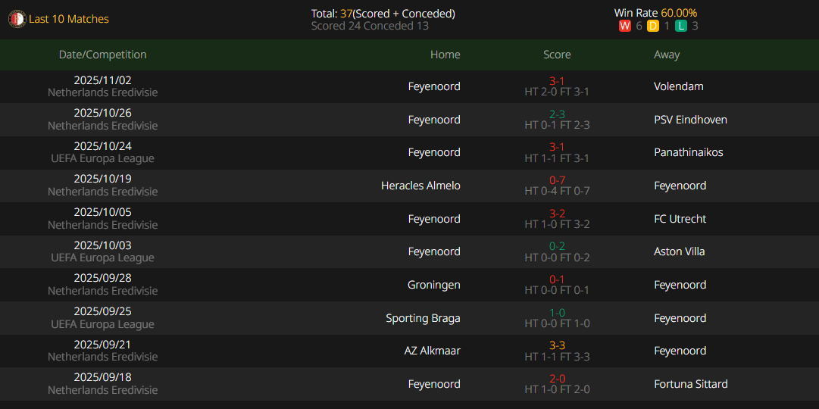Click the yellow D draws badge
The height and width of the screenshot is (409, 819).
click(653, 26)
